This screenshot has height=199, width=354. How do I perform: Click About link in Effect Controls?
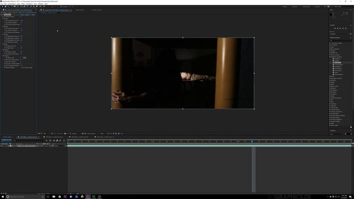click(x=33, y=15)
